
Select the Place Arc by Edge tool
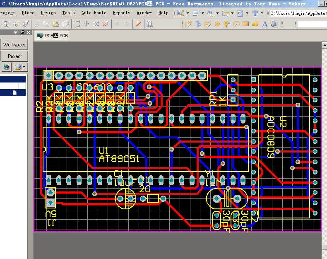pos(236,24)
